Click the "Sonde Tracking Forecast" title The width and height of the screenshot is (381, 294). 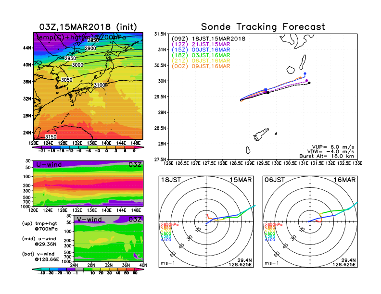pyautogui.click(x=263, y=27)
